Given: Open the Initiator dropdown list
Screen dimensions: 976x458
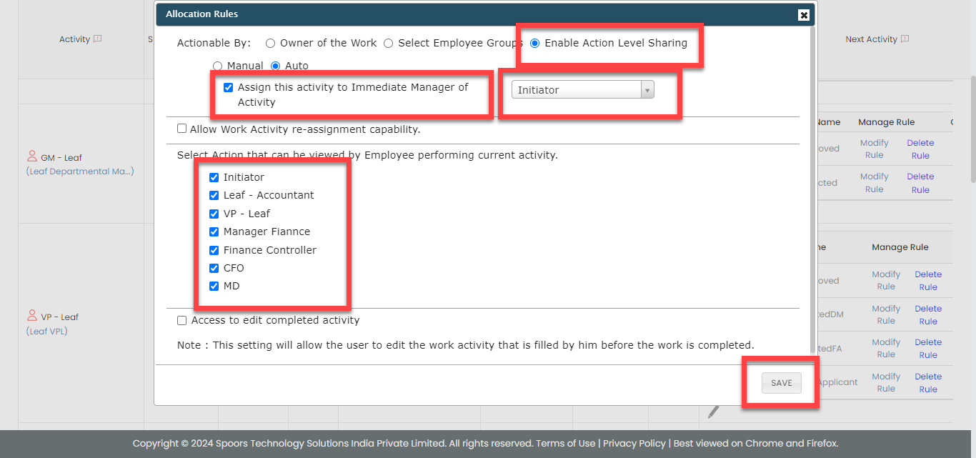Looking at the screenshot, I should pos(582,90).
